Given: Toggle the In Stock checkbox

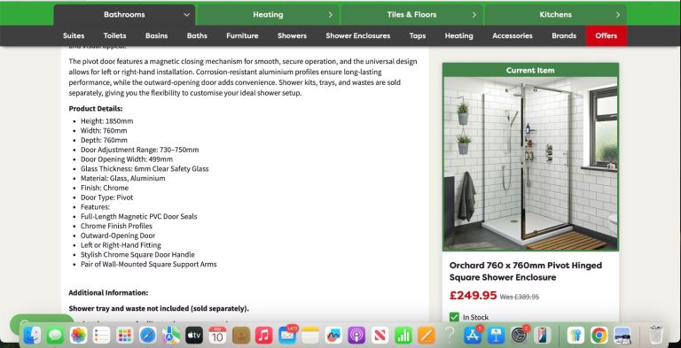Looking at the screenshot, I should click(x=454, y=317).
